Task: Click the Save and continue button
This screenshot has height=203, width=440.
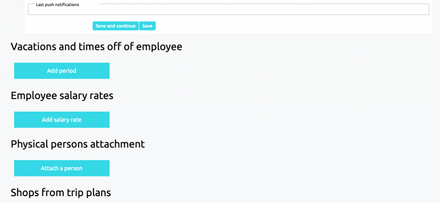Action: coord(115,26)
